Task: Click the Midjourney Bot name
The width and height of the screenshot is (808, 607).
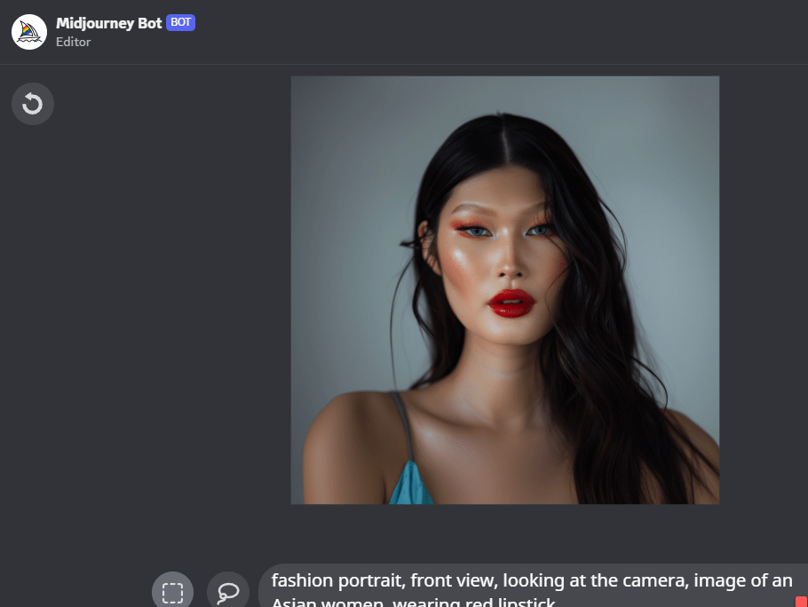Action: 108,23
